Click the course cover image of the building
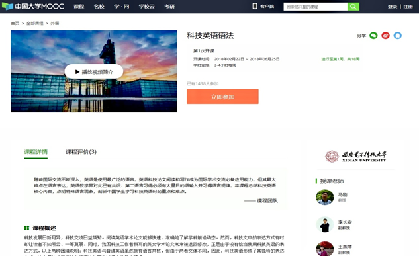 pyautogui.click(x=94, y=71)
